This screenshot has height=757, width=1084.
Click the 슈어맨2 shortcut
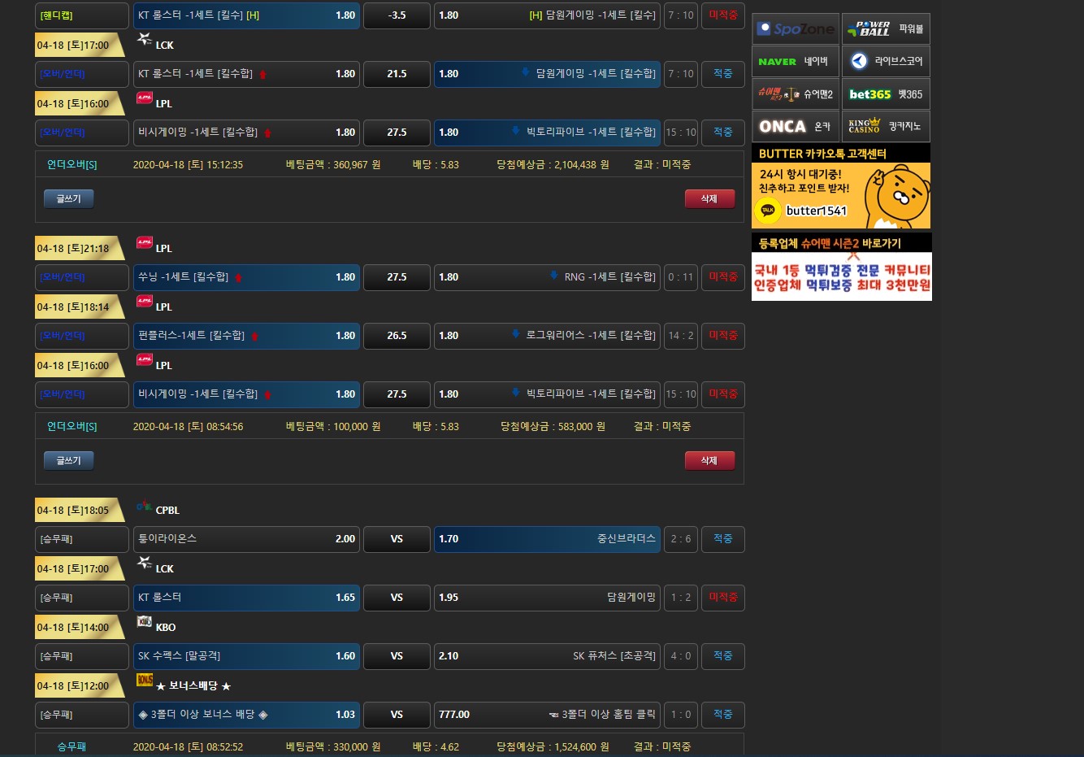pos(795,94)
